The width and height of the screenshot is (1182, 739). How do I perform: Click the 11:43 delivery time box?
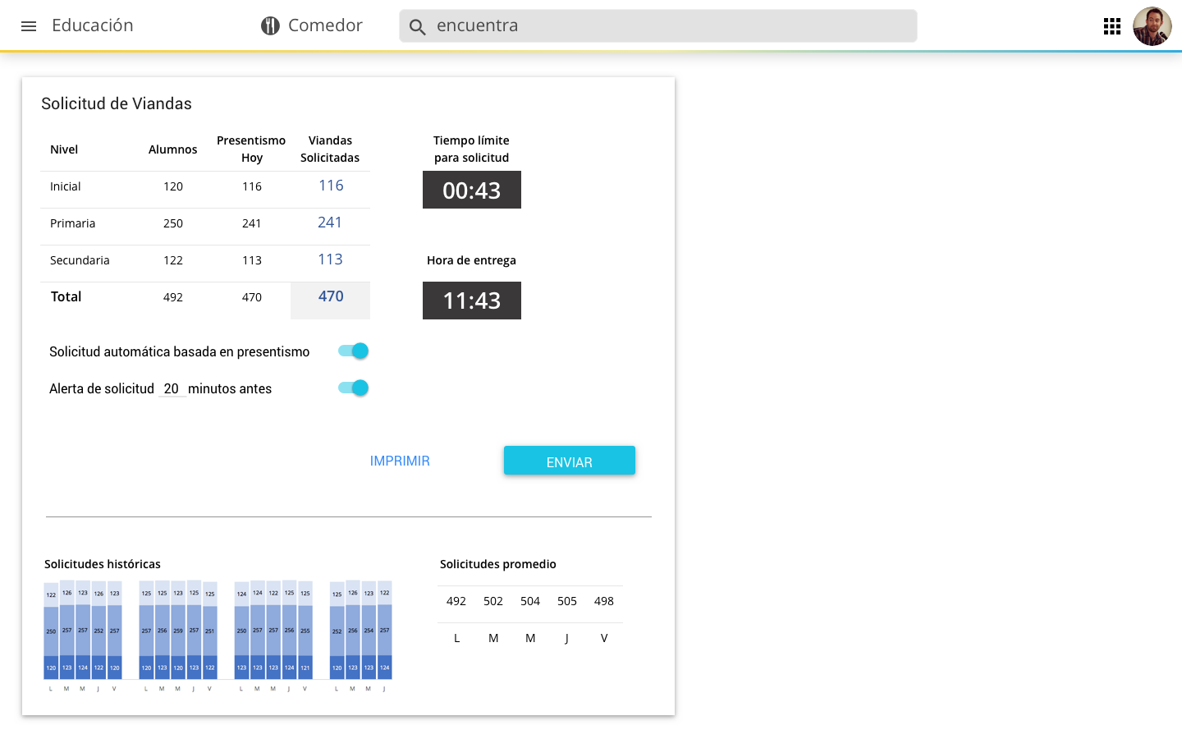pos(471,301)
